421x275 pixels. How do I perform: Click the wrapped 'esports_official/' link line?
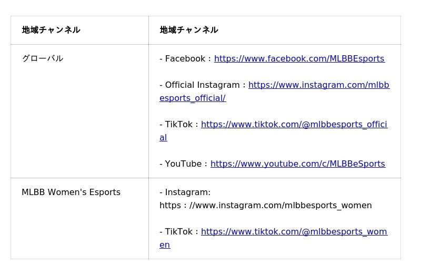[193, 98]
